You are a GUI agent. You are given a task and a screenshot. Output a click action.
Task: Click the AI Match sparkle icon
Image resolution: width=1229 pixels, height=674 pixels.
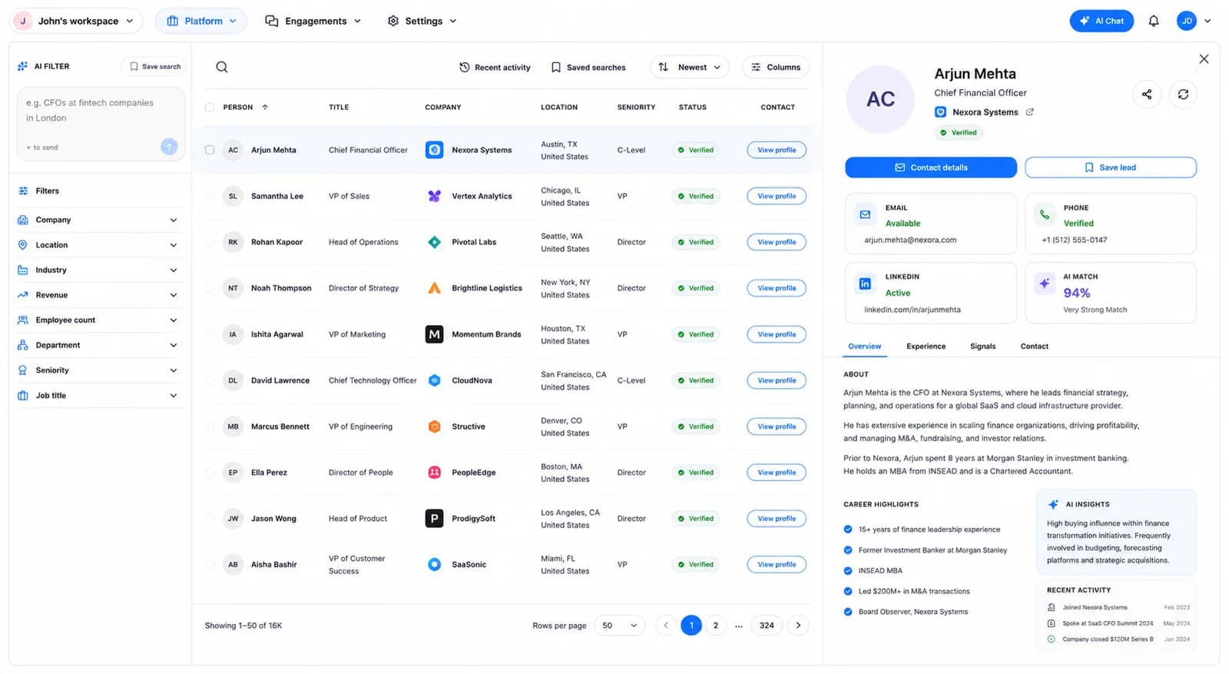tap(1044, 283)
